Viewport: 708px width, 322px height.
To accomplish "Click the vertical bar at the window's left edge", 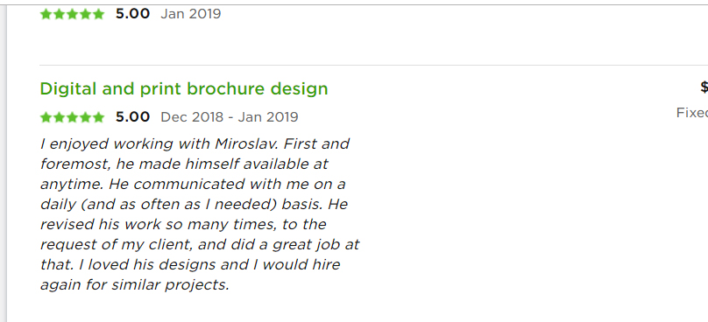I will click(x=4, y=164).
